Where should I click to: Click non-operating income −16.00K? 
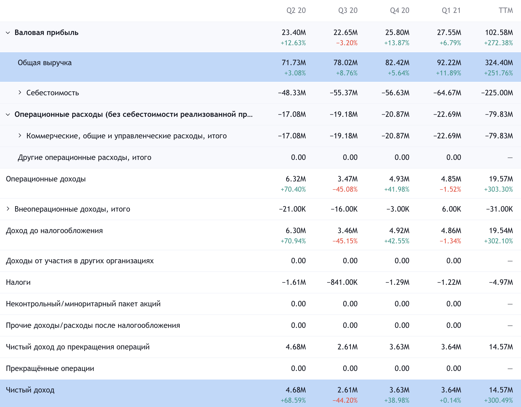(x=344, y=209)
